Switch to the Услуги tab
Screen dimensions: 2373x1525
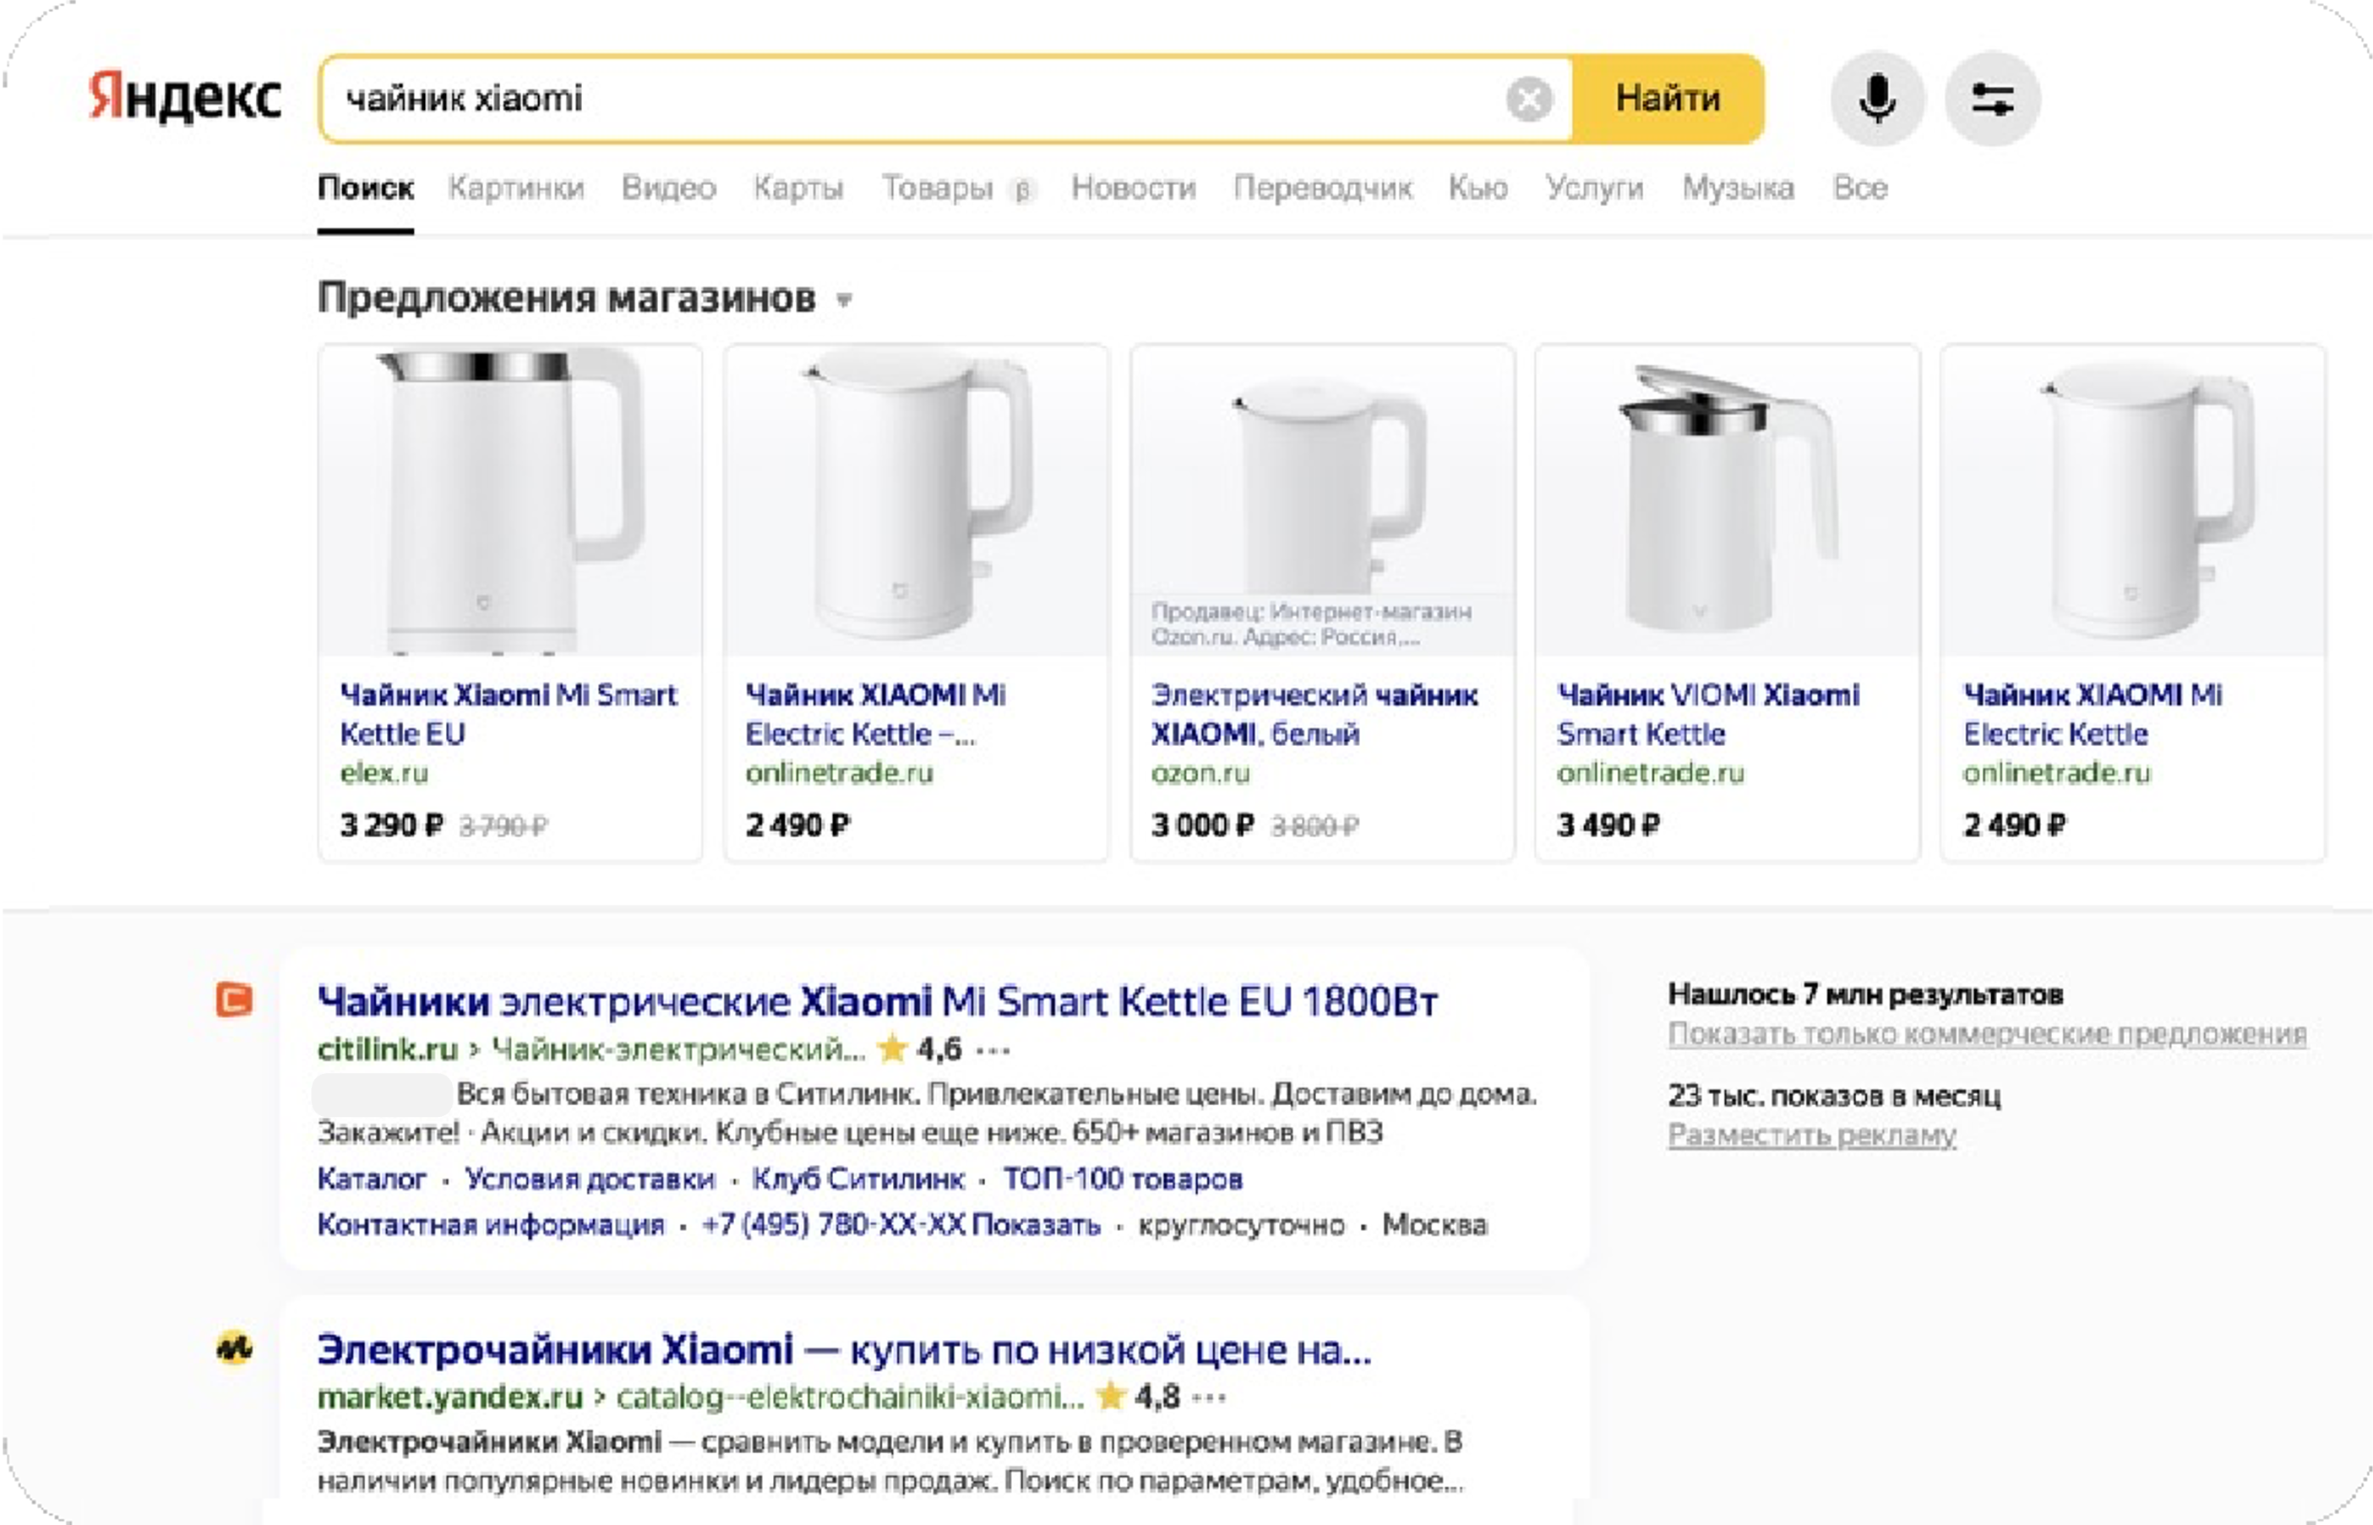tap(1594, 188)
